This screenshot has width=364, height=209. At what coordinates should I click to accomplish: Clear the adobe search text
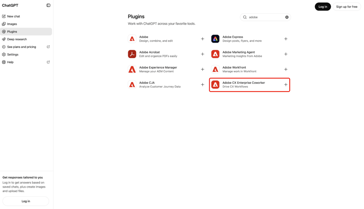pos(287,17)
